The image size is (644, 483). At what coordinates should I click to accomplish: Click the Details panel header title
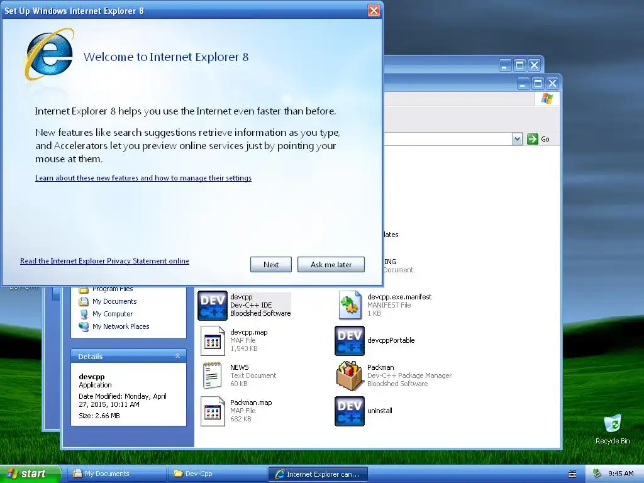(x=91, y=357)
